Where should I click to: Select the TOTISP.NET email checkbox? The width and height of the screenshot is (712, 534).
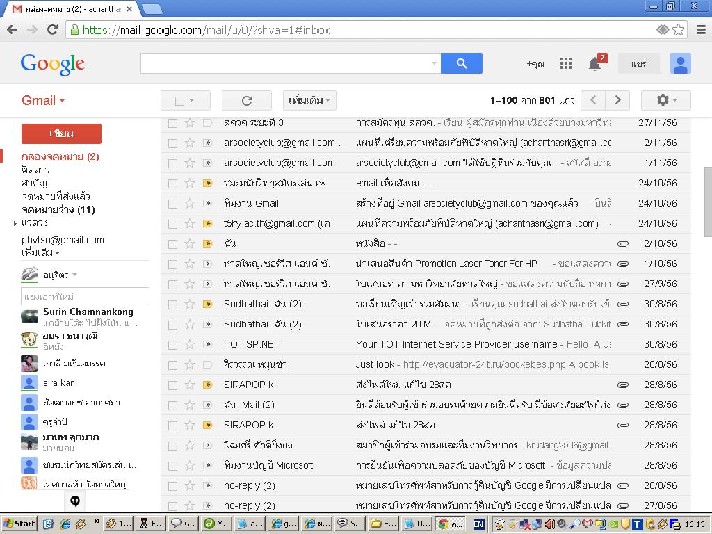coord(172,345)
